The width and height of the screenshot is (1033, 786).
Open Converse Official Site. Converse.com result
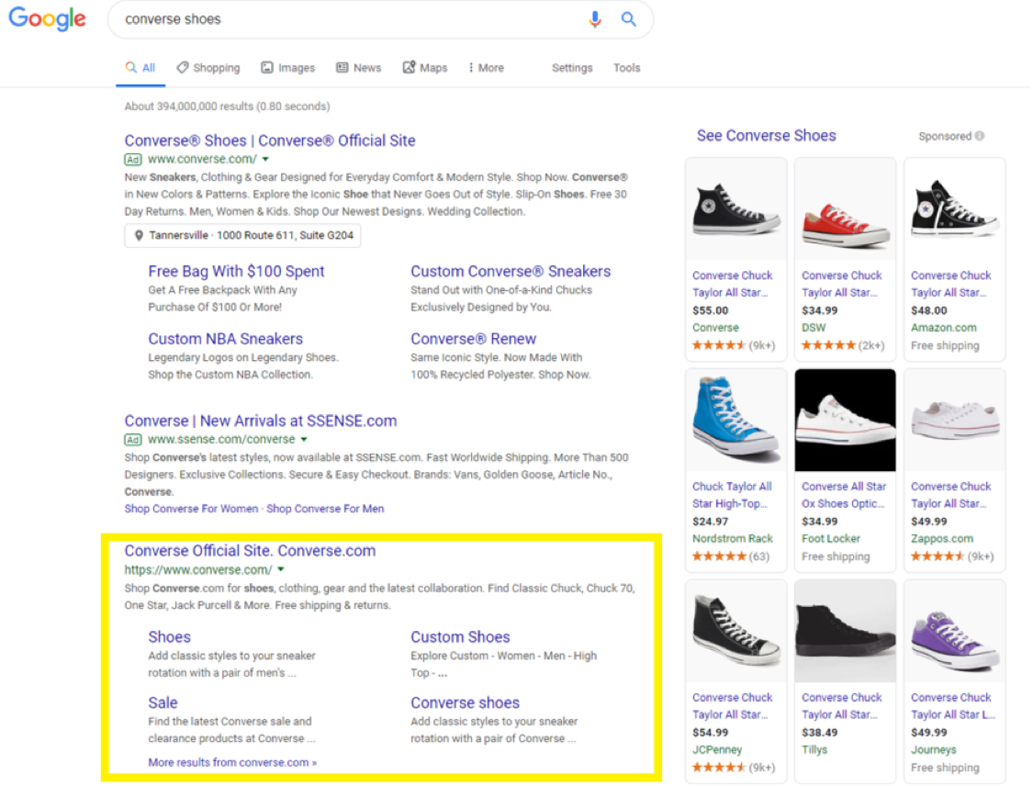250,551
